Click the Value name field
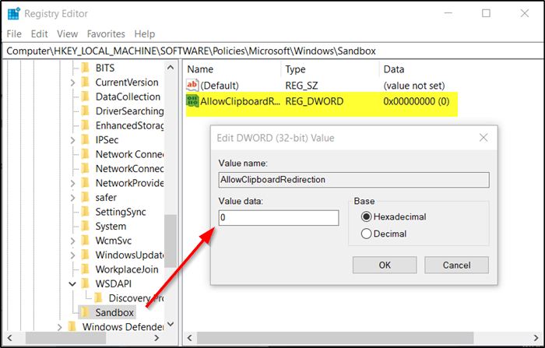Image resolution: width=545 pixels, height=348 pixels. pyautogui.click(x=353, y=180)
